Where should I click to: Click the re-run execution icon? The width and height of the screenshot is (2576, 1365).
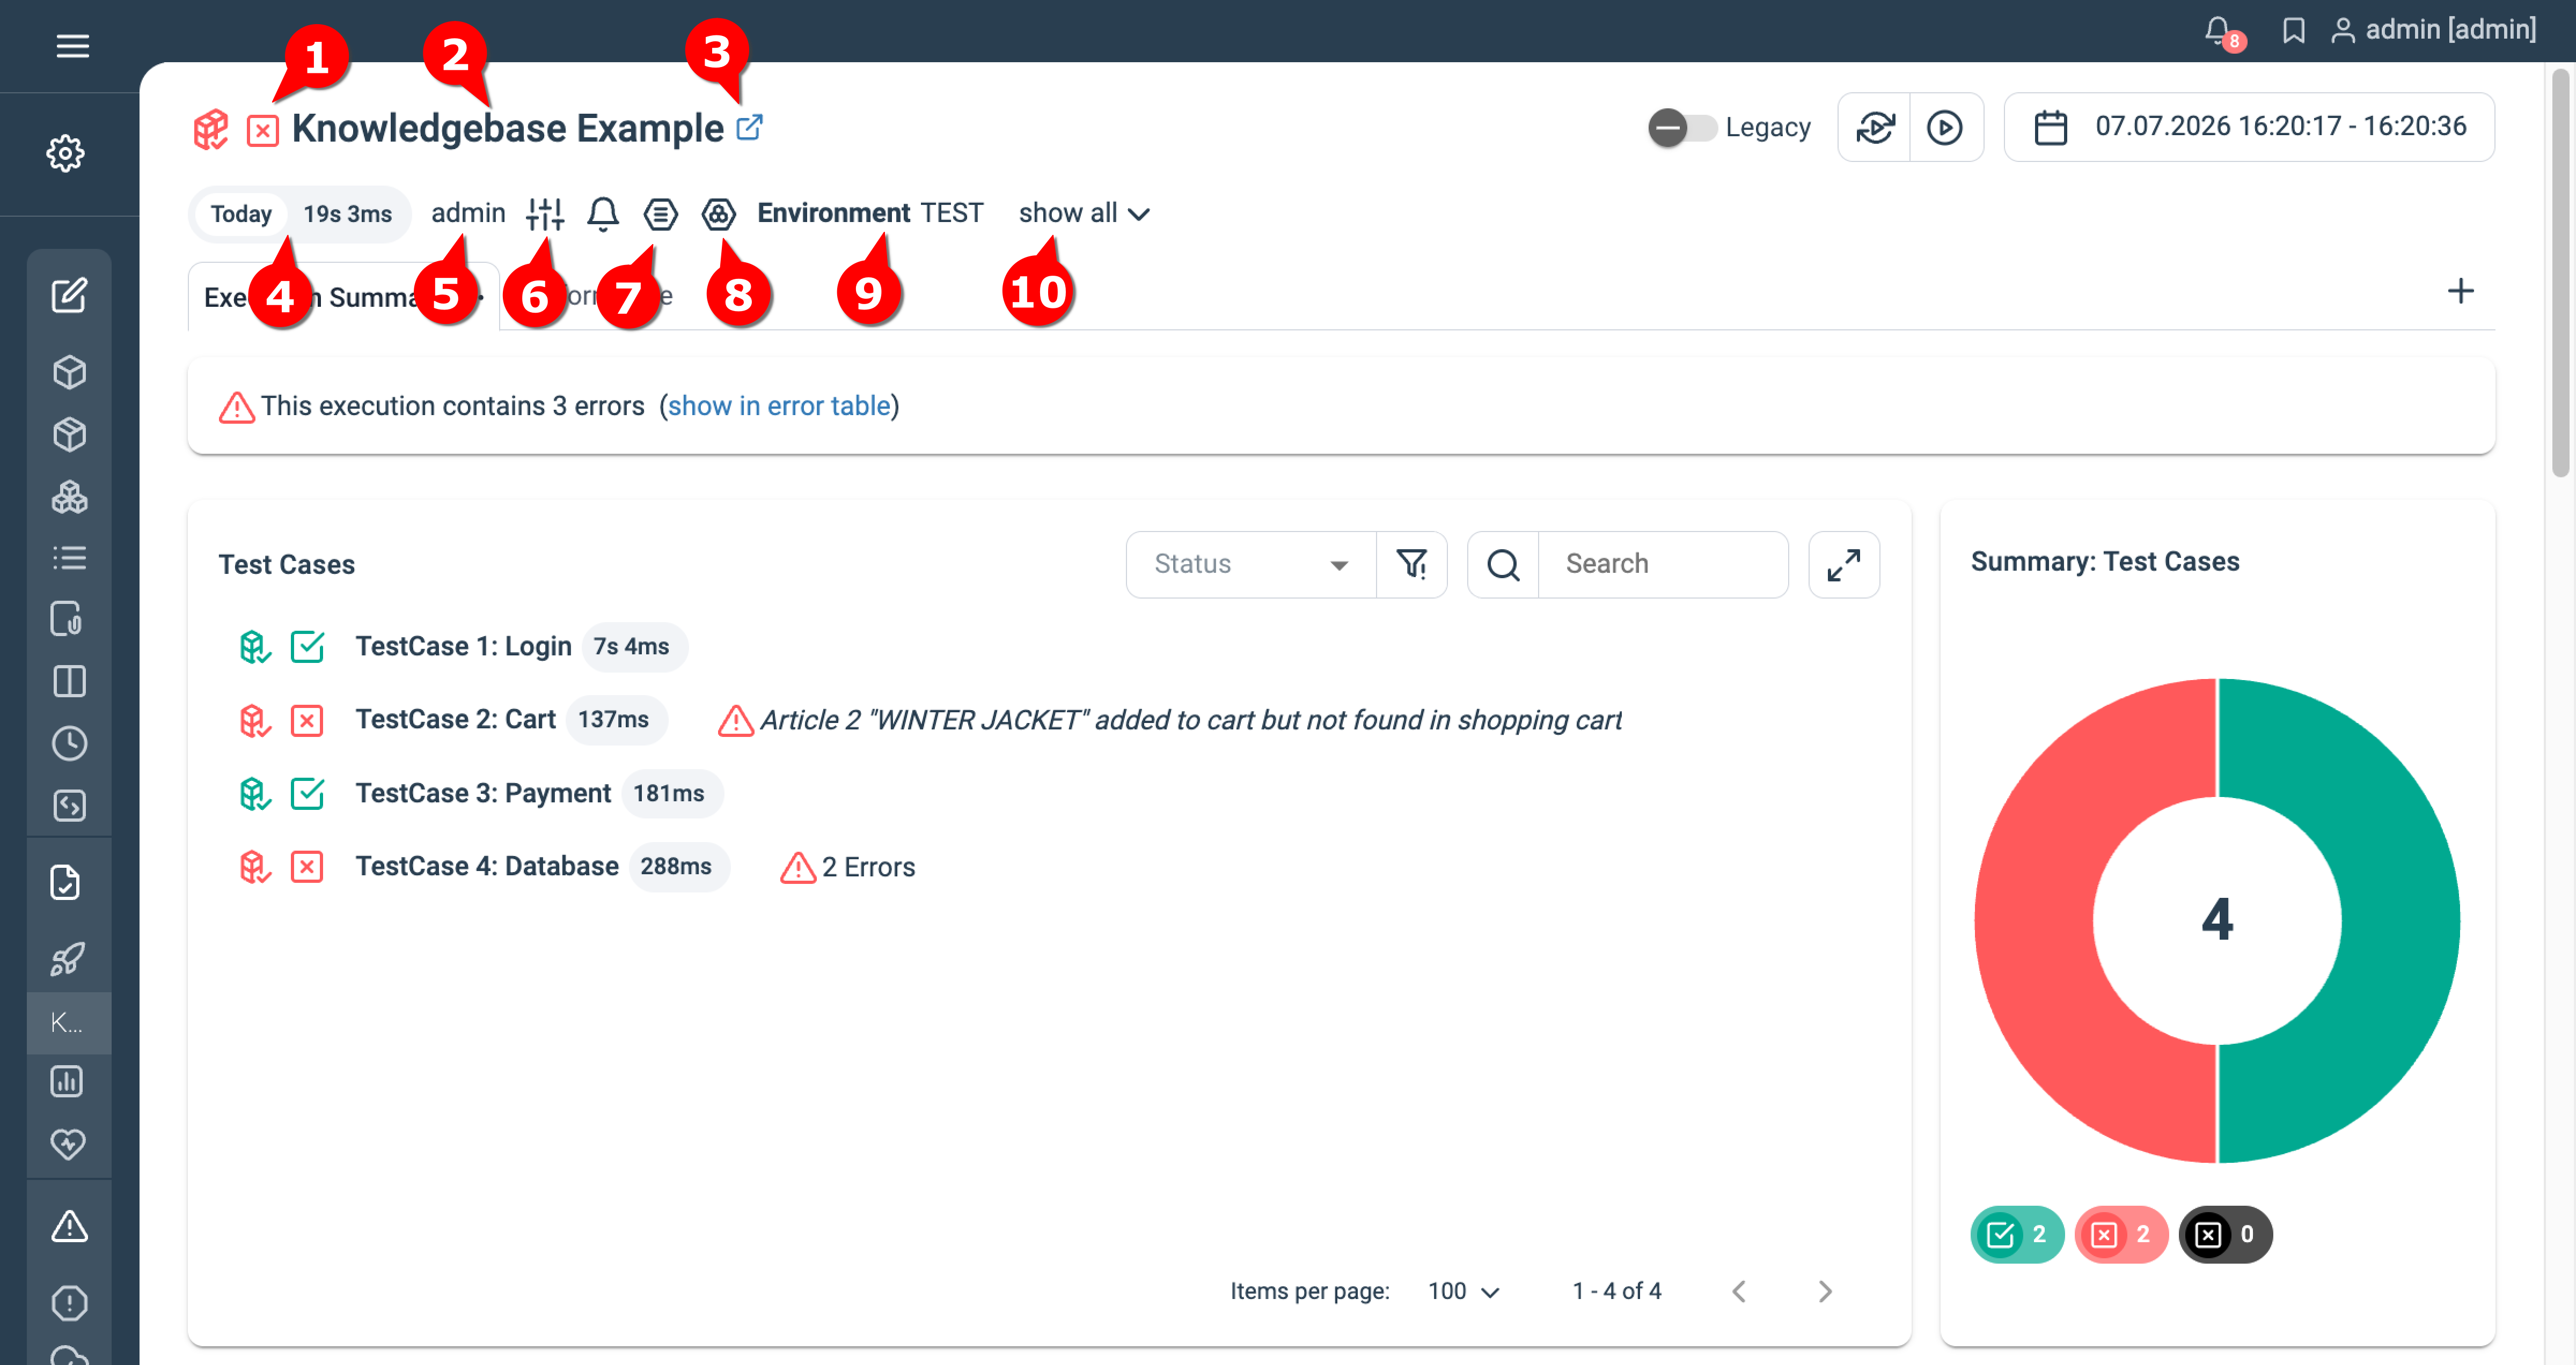coord(1875,127)
